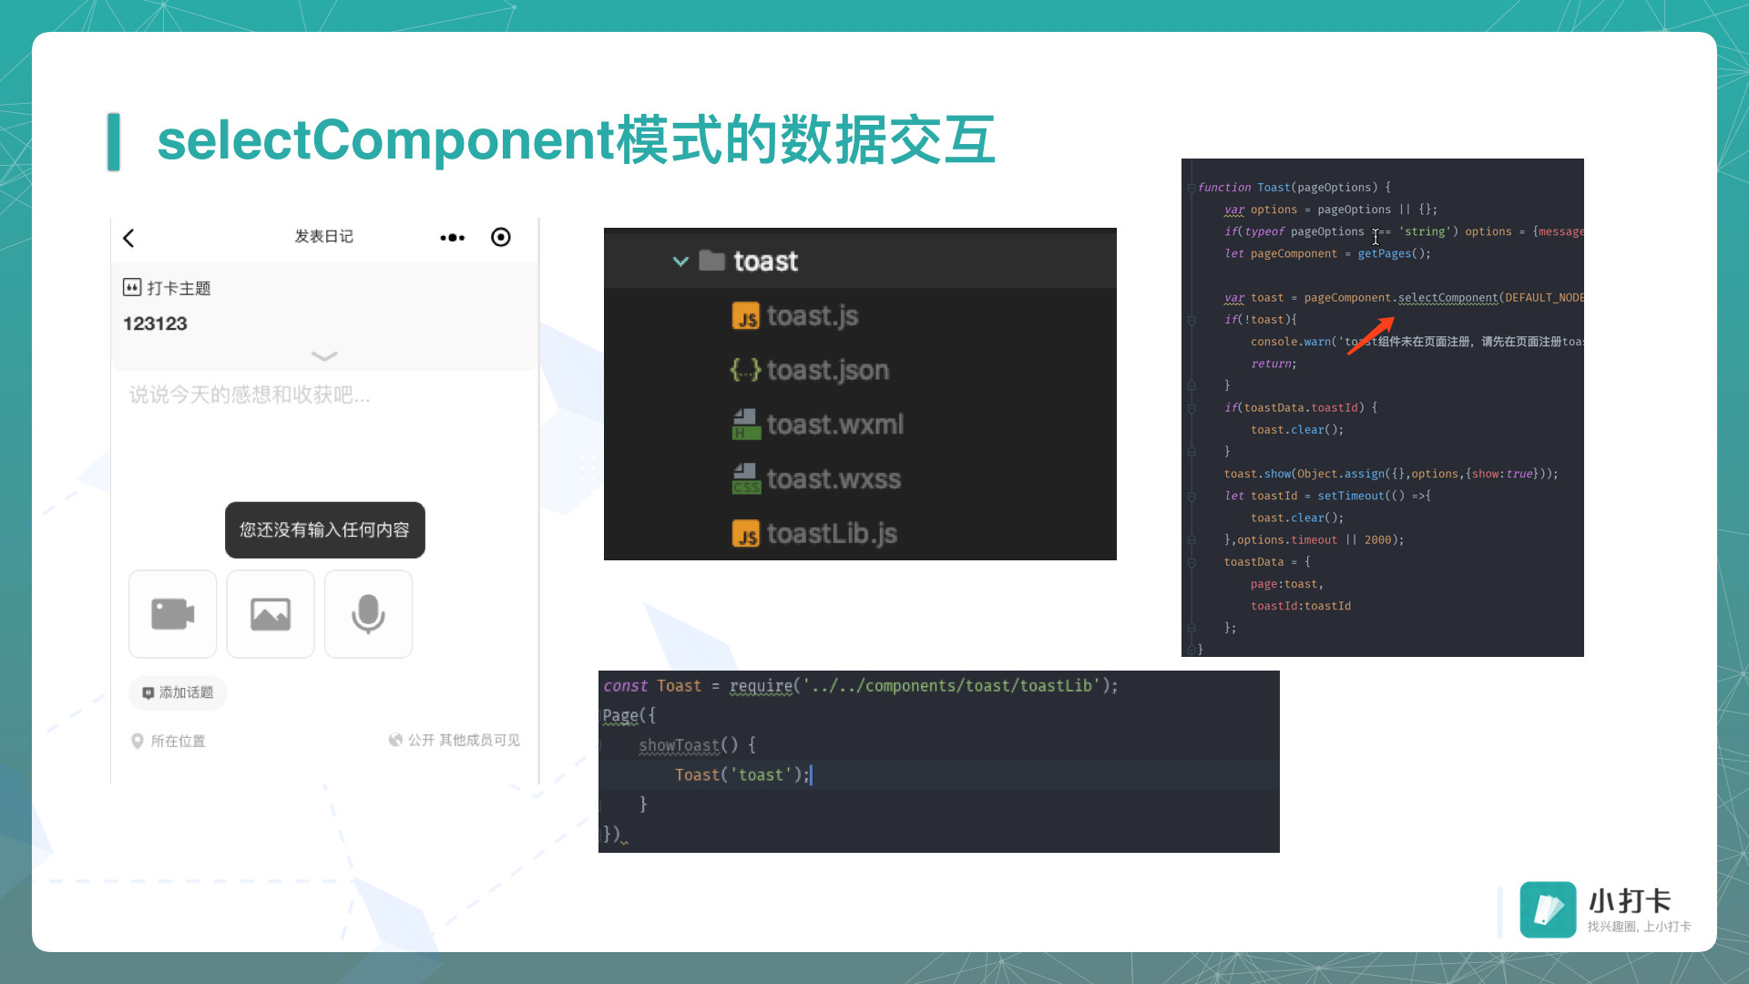1749x984 pixels.
Task: Click the showToast function name
Action: (680, 745)
